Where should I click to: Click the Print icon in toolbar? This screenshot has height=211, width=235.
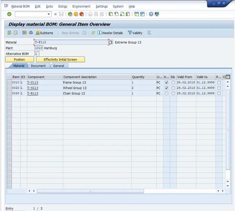click(90, 14)
